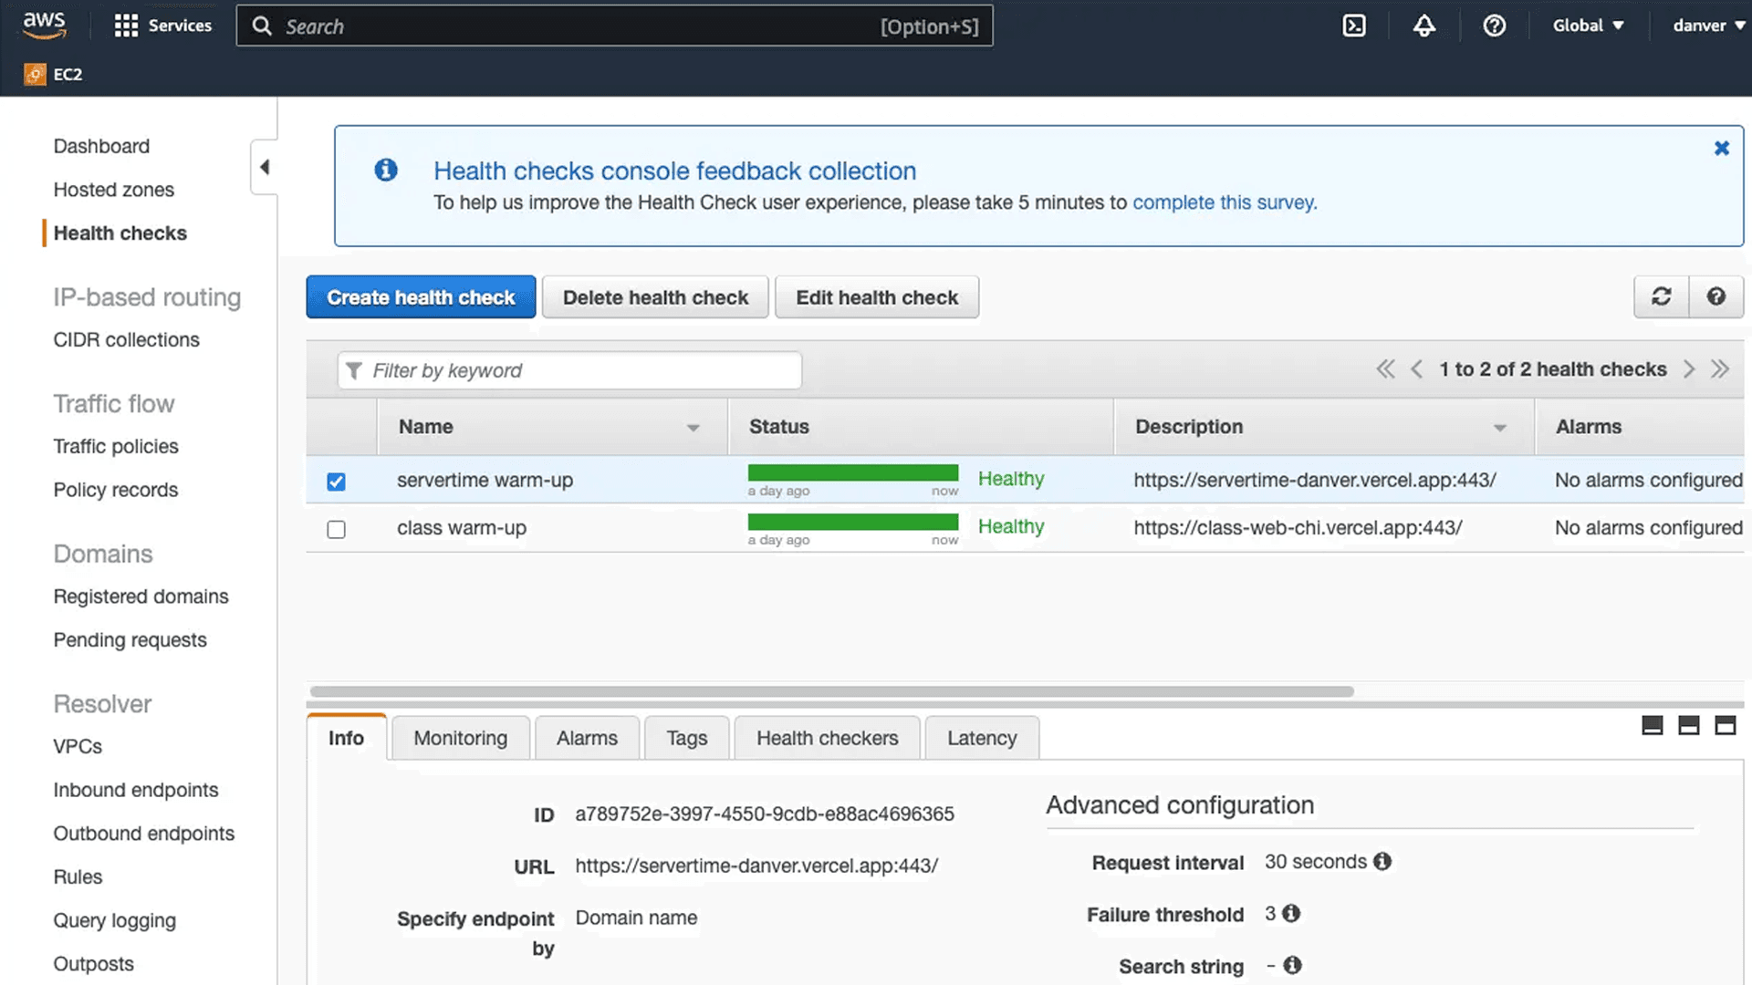This screenshot has height=985, width=1752.
Task: Click the Failure threshold info icon
Action: point(1290,913)
